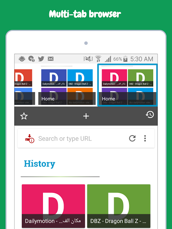The image size is (172, 229).
Task: Open the large green DBZ Dragon Ball Z tile
Action: [119, 206]
